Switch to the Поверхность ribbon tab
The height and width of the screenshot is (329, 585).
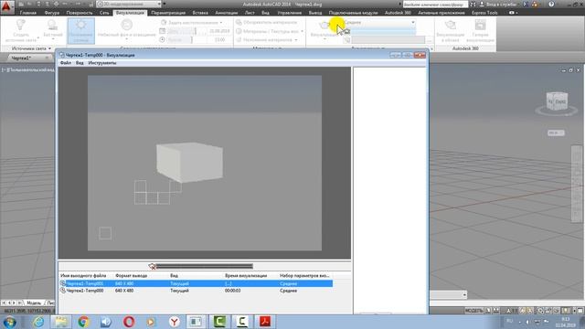coord(80,13)
